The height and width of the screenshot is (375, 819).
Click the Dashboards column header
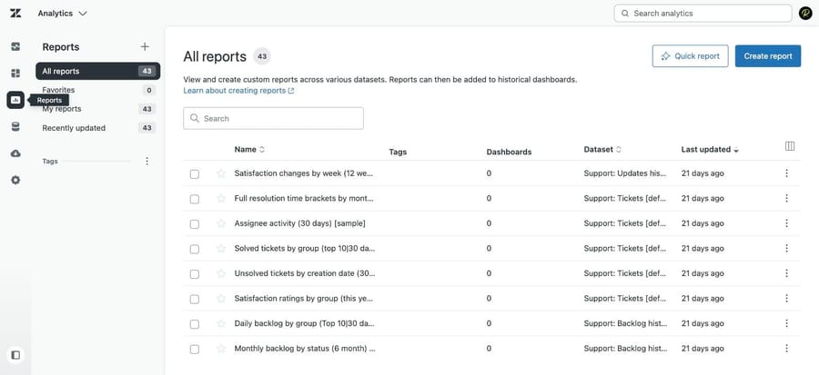(509, 152)
